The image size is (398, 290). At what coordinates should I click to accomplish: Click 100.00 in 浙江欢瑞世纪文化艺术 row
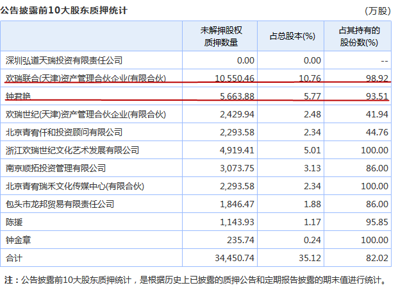click(x=374, y=150)
